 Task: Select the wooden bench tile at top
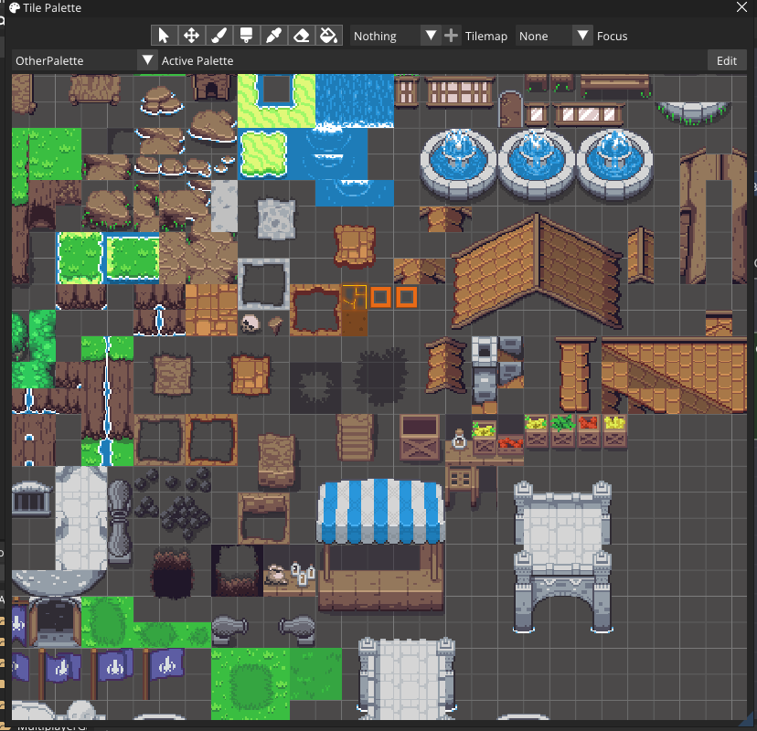(615, 86)
